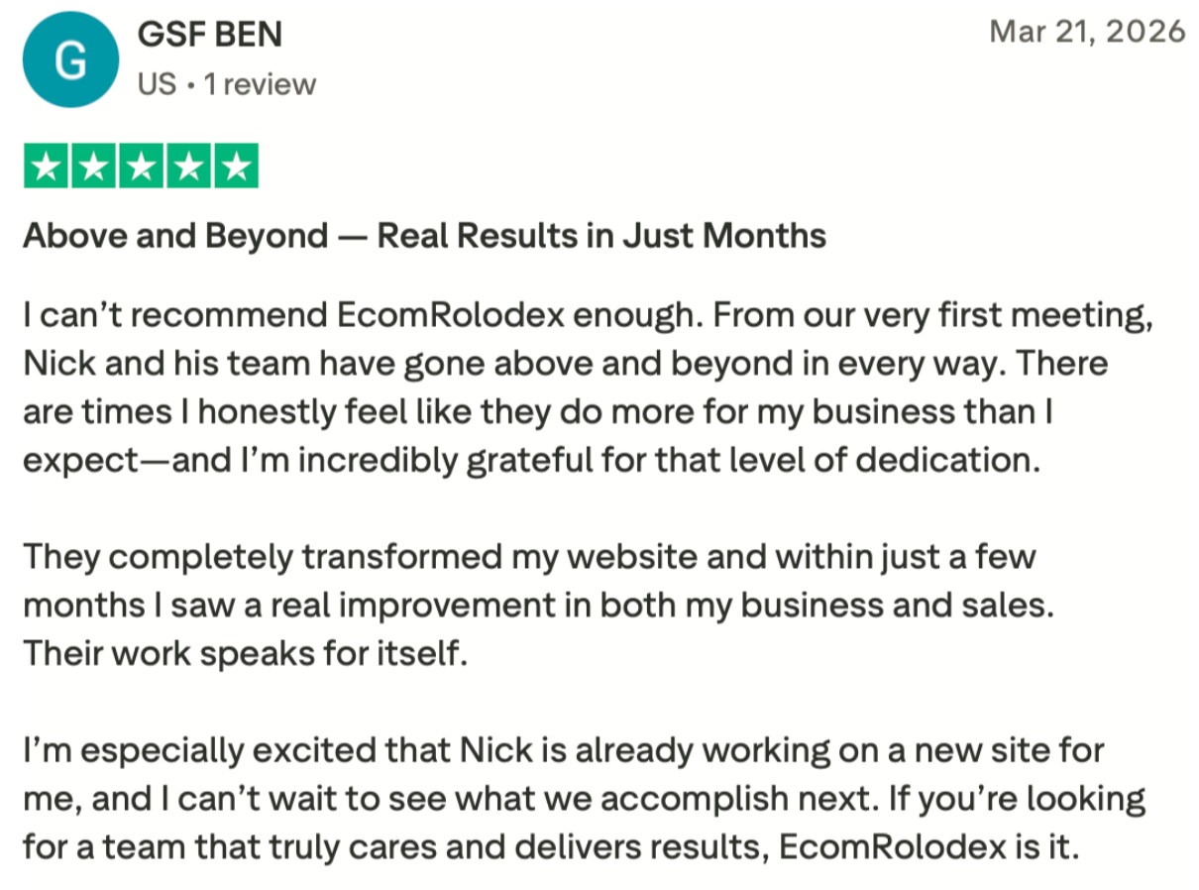This screenshot has height=890, width=1199.
Task: Click "Above and Beyond" in the review title
Action: pyautogui.click(x=175, y=236)
